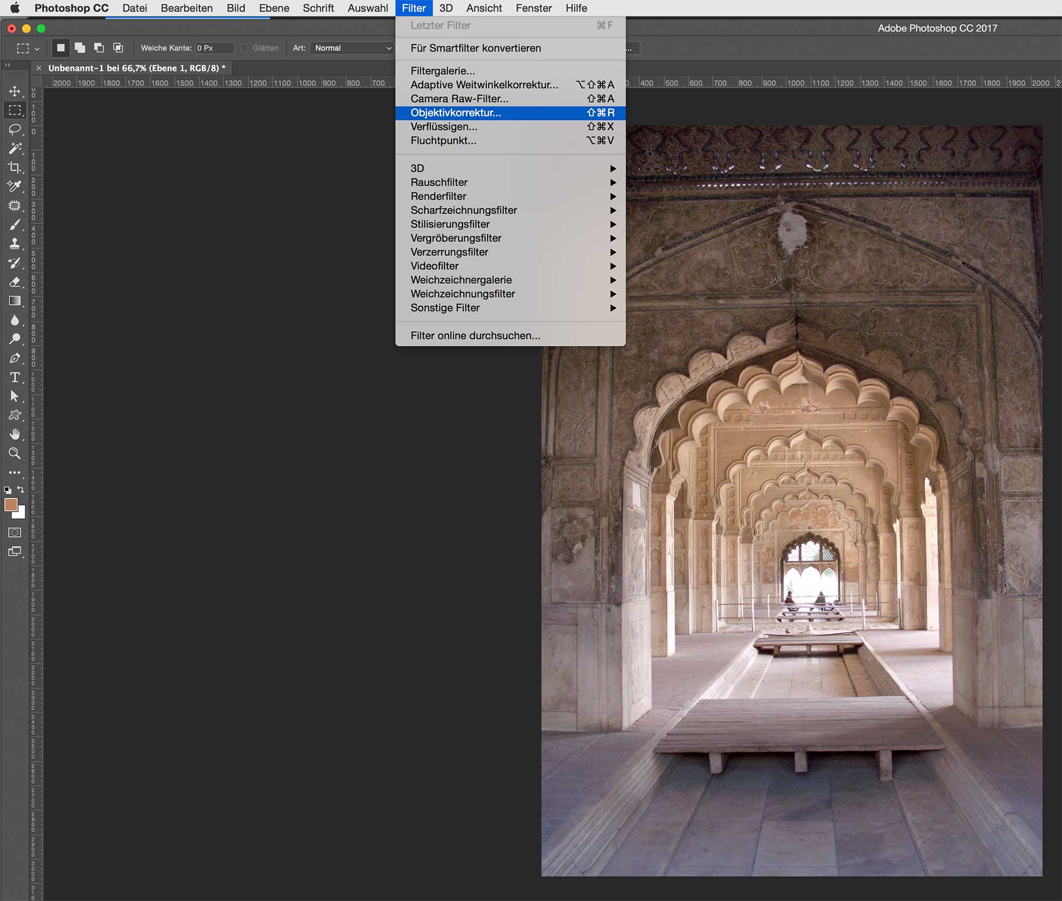The image size is (1062, 901).
Task: Select the Move tool
Action: pos(15,91)
